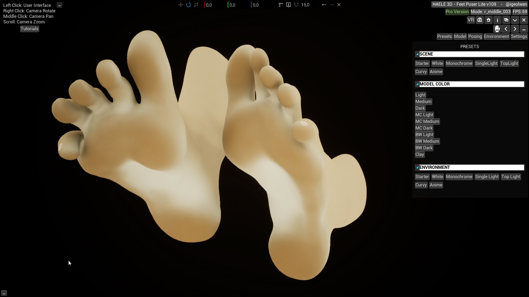The width and height of the screenshot is (529, 297).
Task: Click the undo arrow in the toolbar
Action: point(324,5)
